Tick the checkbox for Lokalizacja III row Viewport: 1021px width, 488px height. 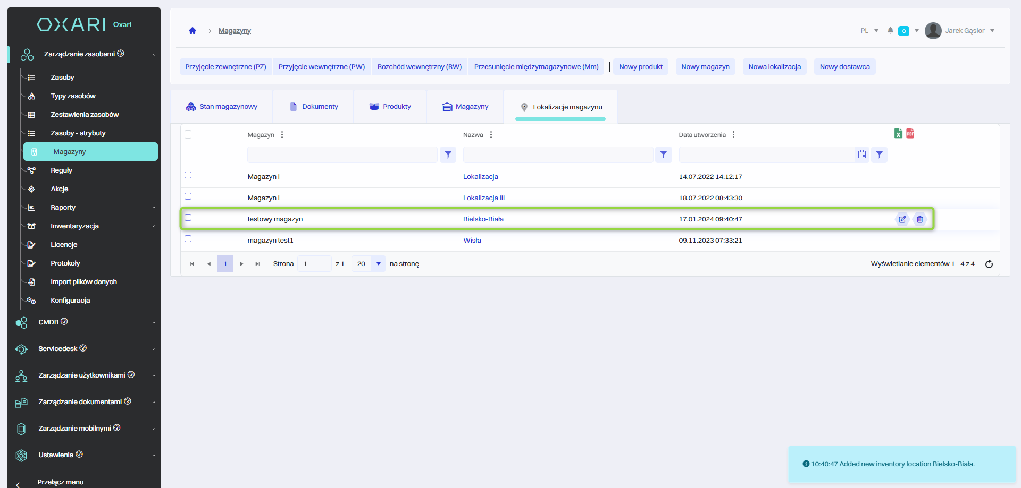click(188, 196)
